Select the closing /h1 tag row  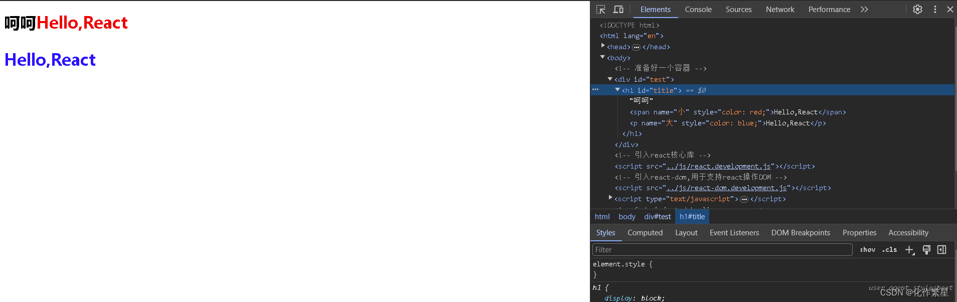pos(632,134)
